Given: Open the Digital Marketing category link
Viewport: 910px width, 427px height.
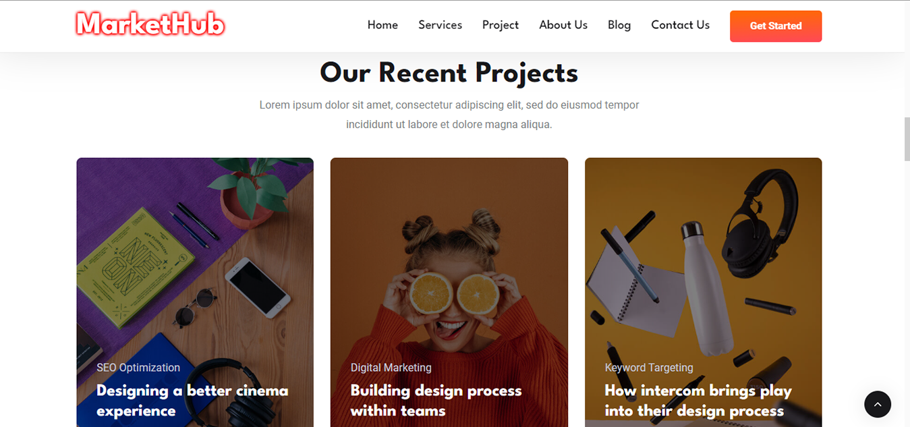Looking at the screenshot, I should coord(391,368).
